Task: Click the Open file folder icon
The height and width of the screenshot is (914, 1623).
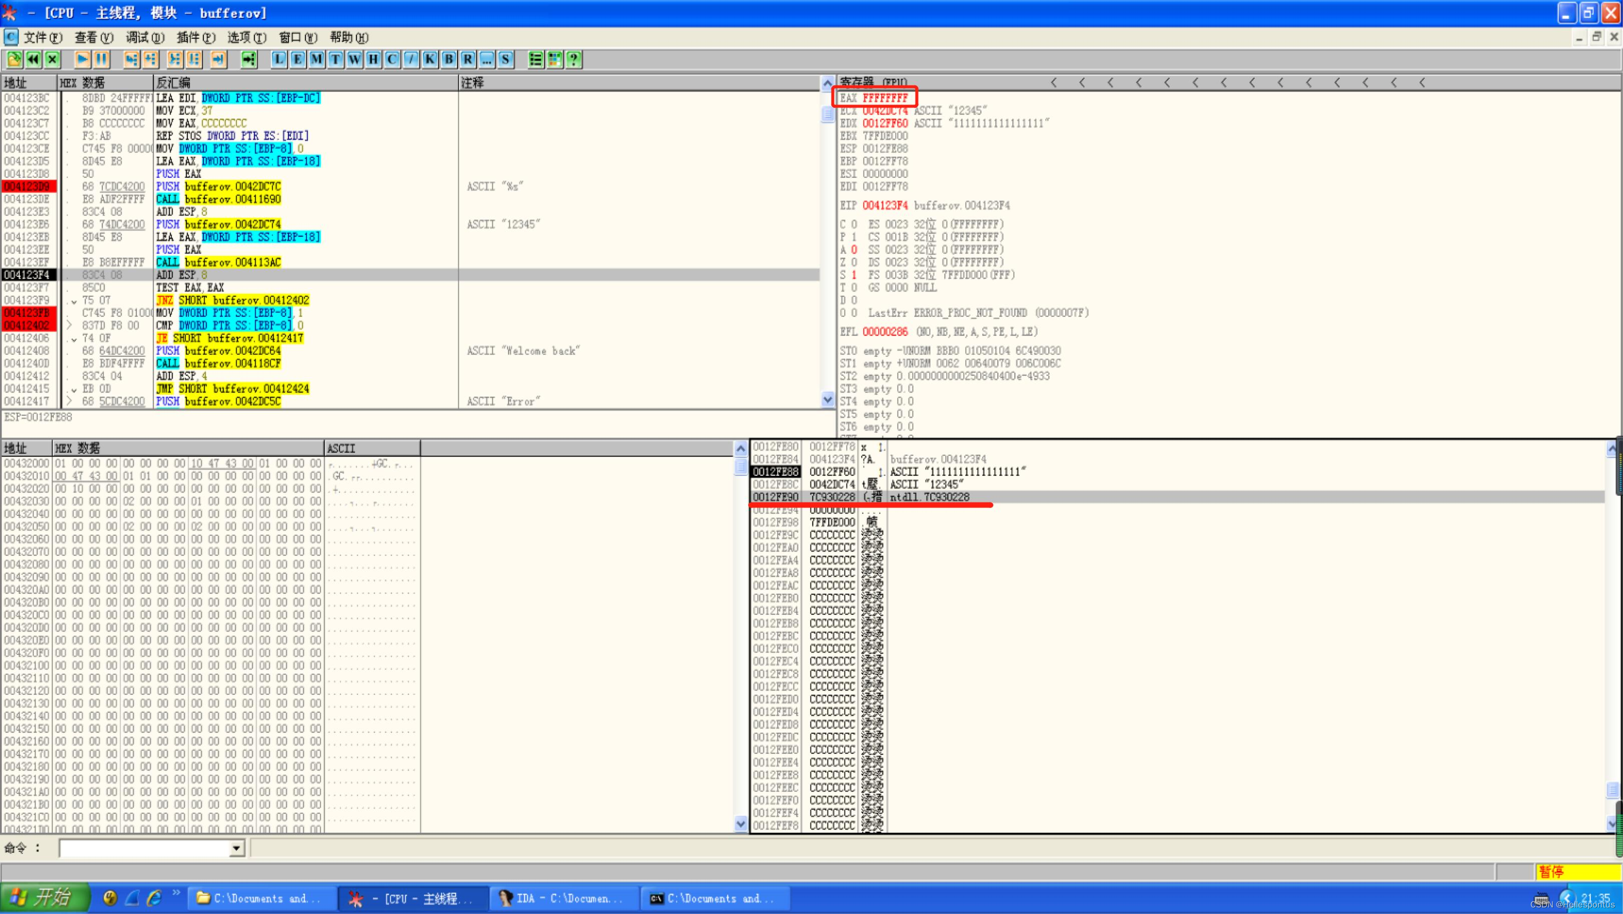Action: [14, 59]
